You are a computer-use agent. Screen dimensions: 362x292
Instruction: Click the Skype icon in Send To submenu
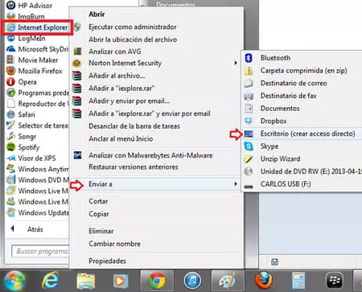pyautogui.click(x=249, y=146)
